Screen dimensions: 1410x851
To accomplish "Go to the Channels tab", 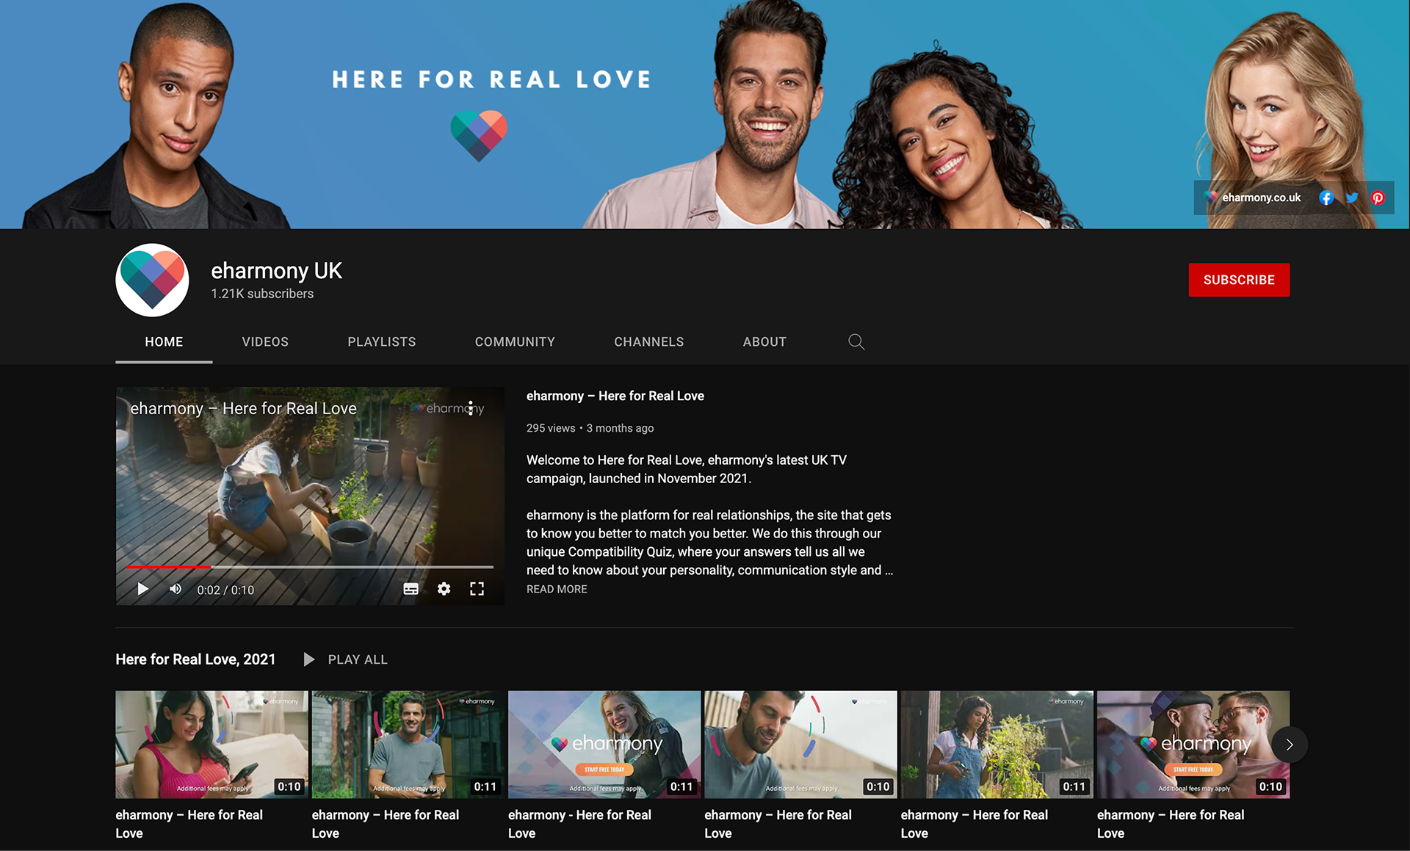I will [x=649, y=341].
